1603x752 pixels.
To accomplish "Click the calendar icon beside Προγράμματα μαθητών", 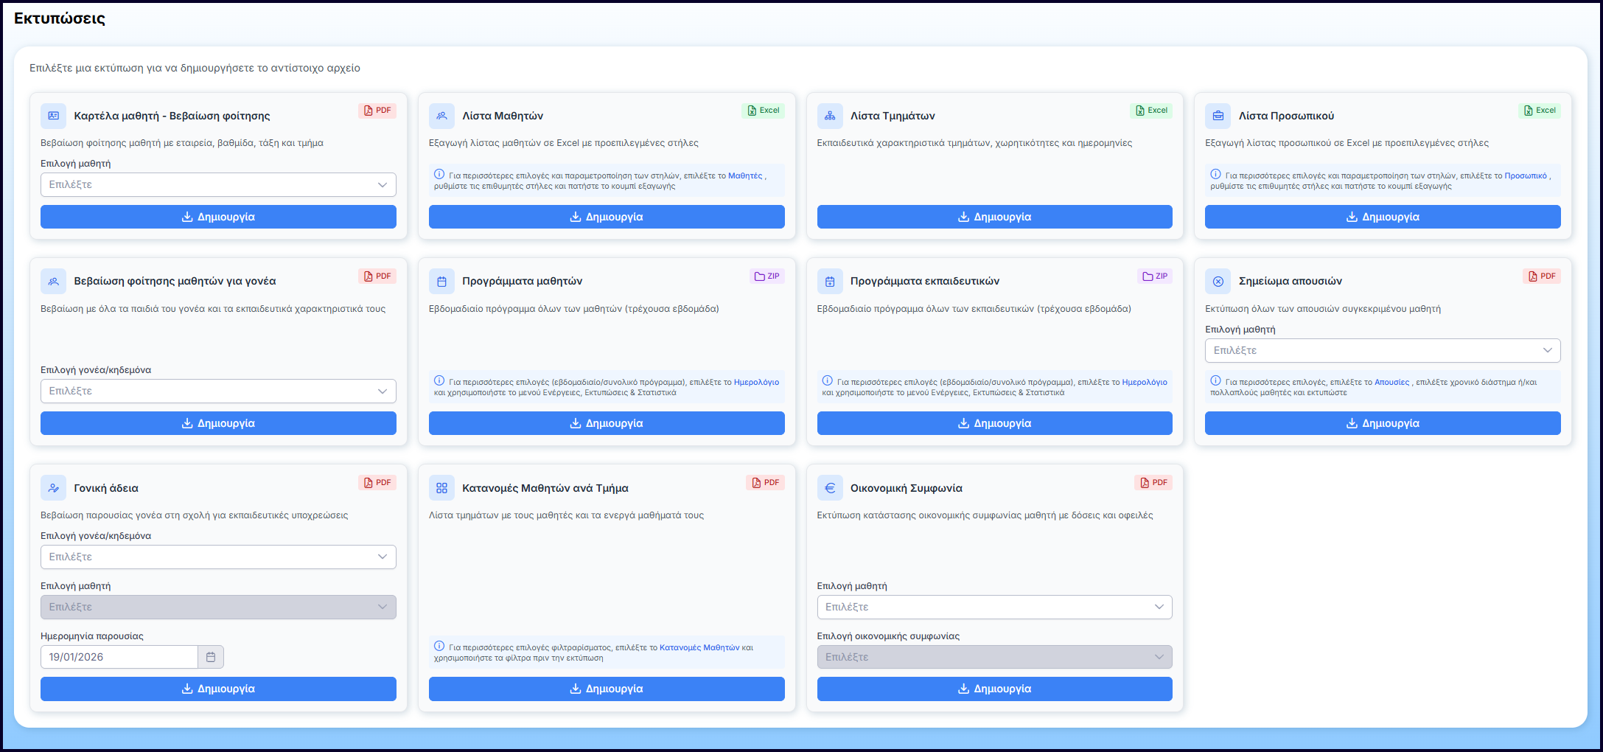I will pos(441,282).
